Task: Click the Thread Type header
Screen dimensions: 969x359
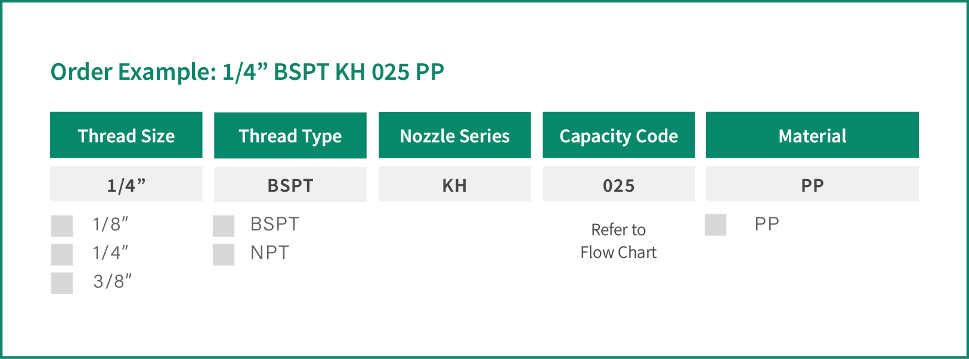Action: [x=290, y=136]
